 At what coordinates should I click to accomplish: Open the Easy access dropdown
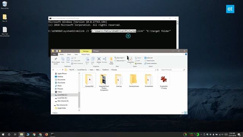(120, 61)
